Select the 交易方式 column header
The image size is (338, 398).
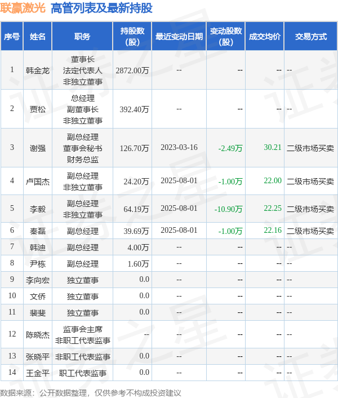[x=310, y=37]
